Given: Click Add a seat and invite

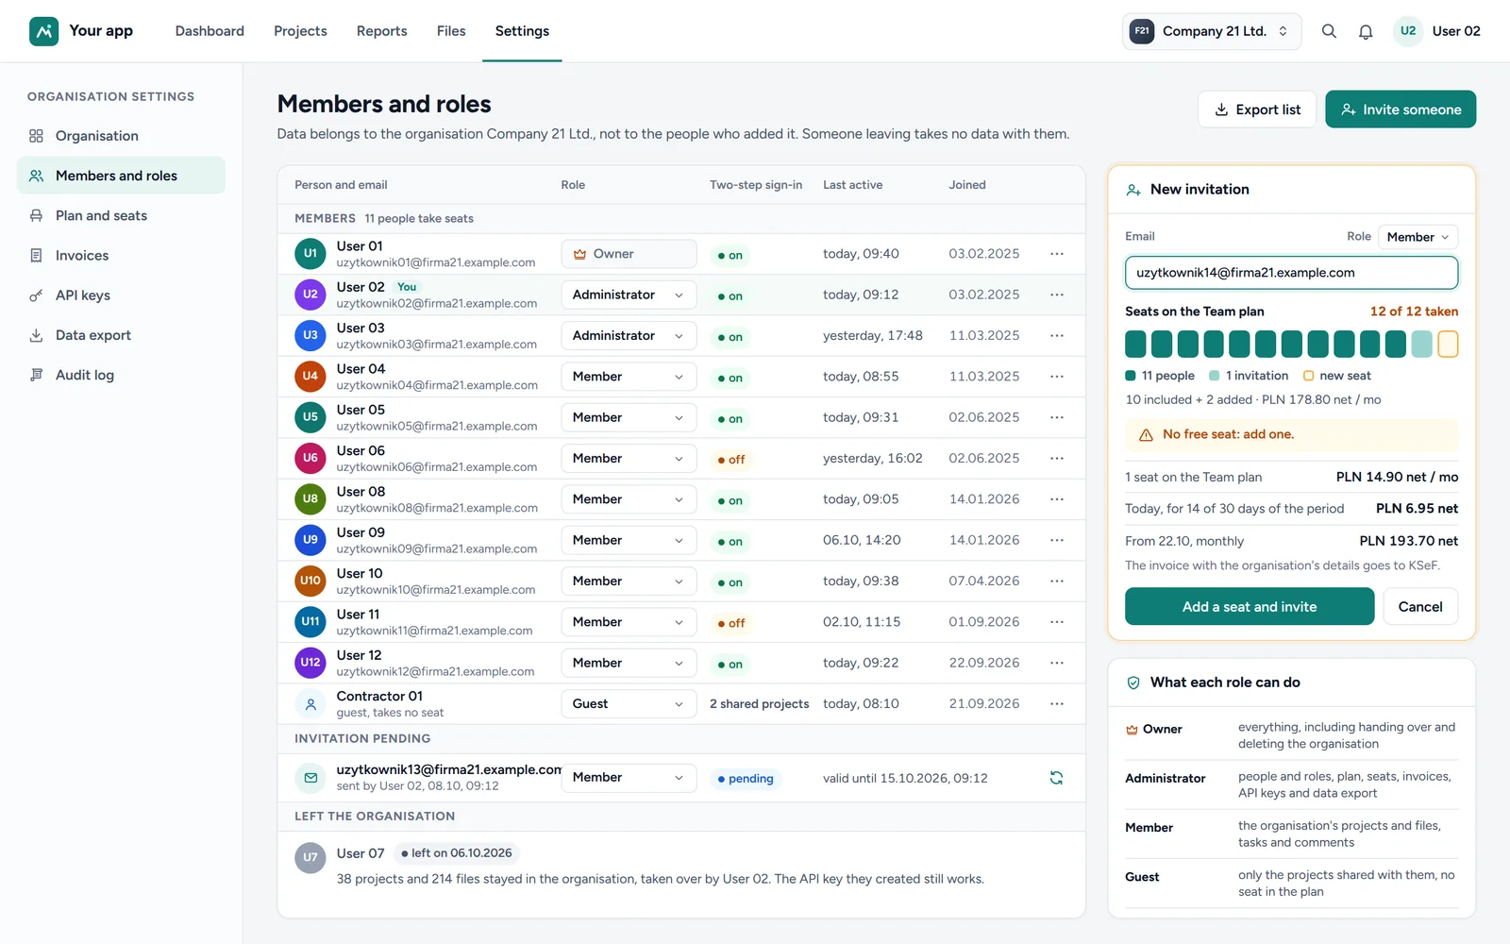Looking at the screenshot, I should [1250, 607].
